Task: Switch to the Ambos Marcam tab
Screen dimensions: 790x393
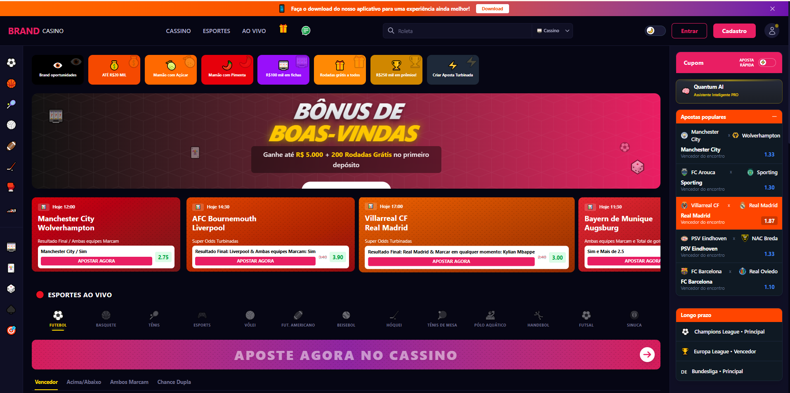Action: point(129,382)
